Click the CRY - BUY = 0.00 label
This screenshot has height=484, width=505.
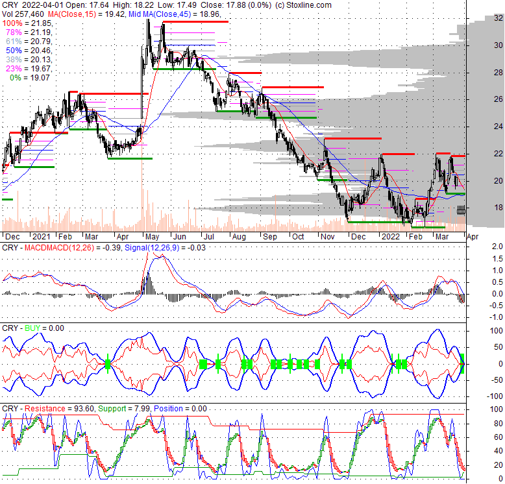(x=33, y=328)
